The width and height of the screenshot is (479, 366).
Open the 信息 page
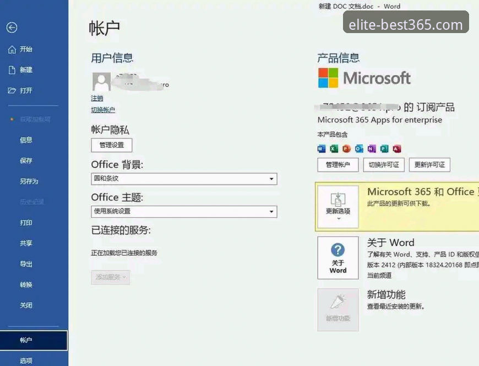(x=26, y=140)
